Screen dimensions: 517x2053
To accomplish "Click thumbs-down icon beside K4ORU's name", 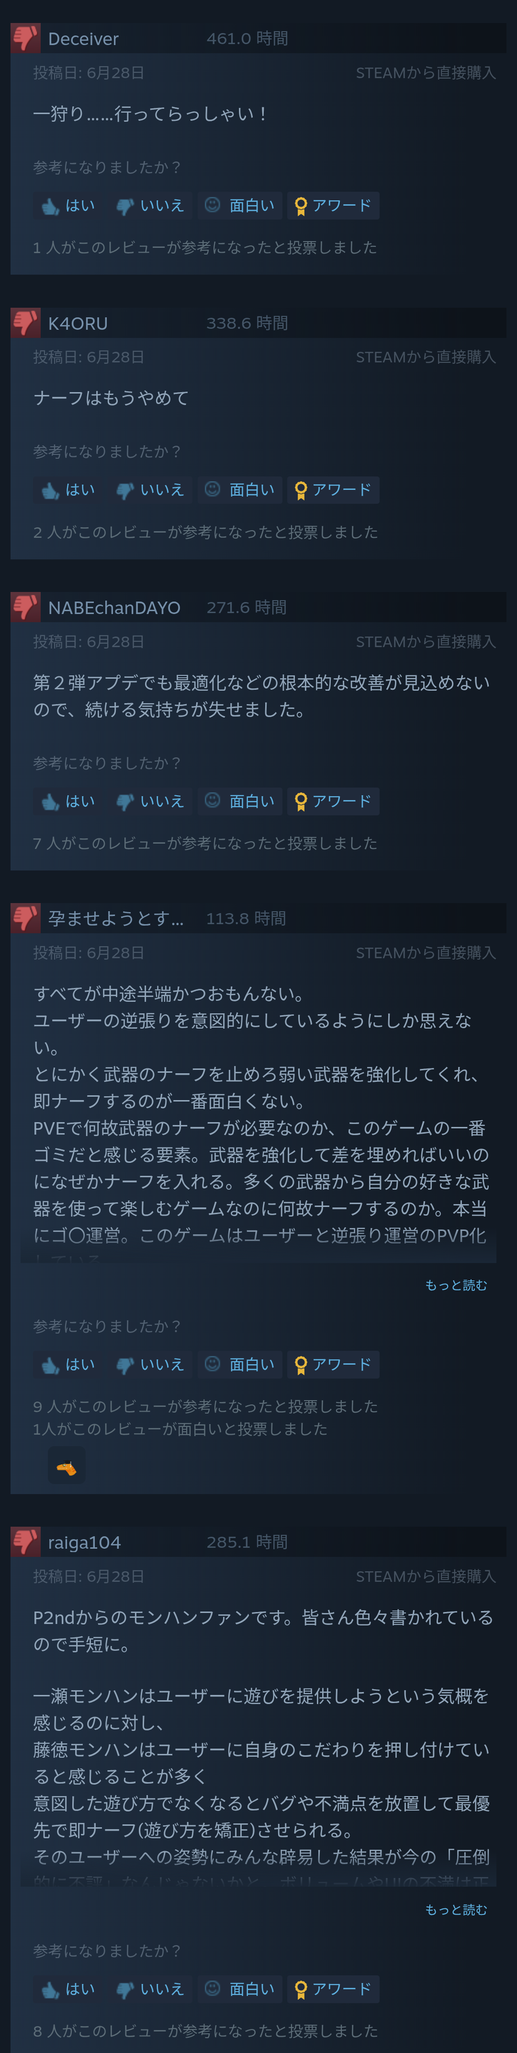I will tap(25, 323).
